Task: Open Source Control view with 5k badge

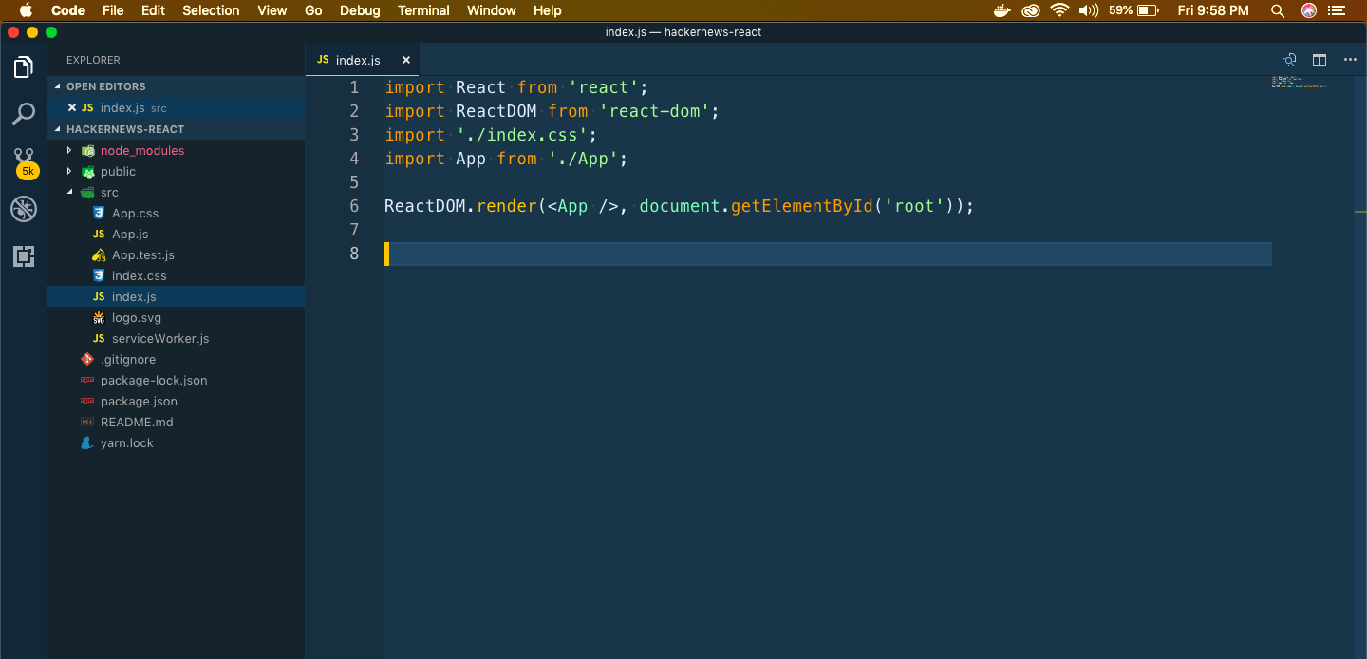Action: tap(25, 162)
